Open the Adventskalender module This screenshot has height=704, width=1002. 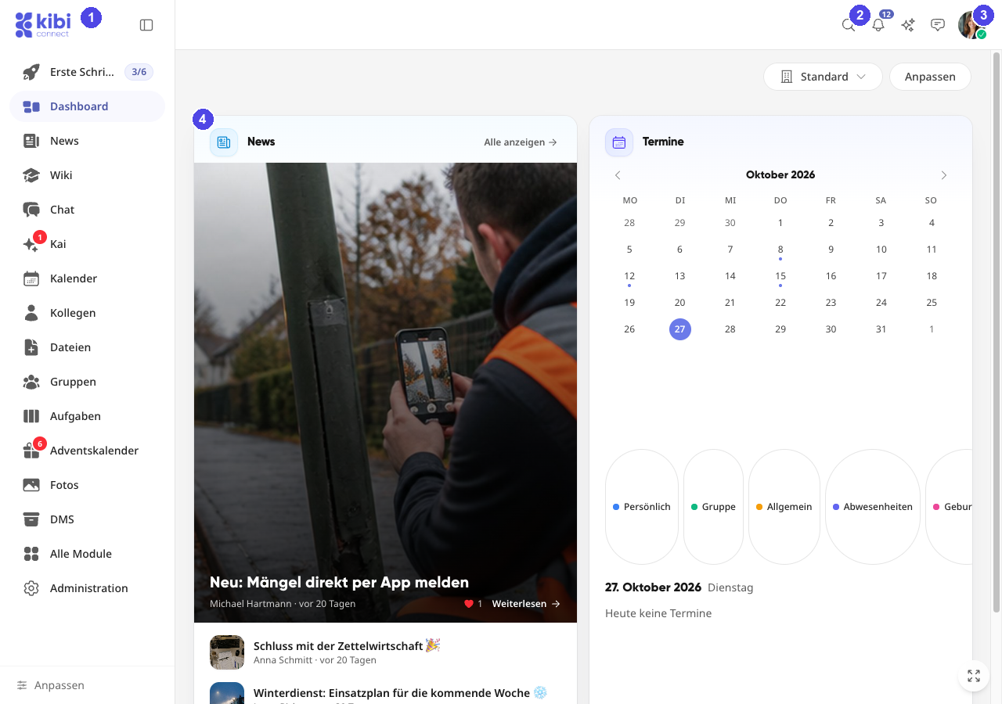coord(88,451)
